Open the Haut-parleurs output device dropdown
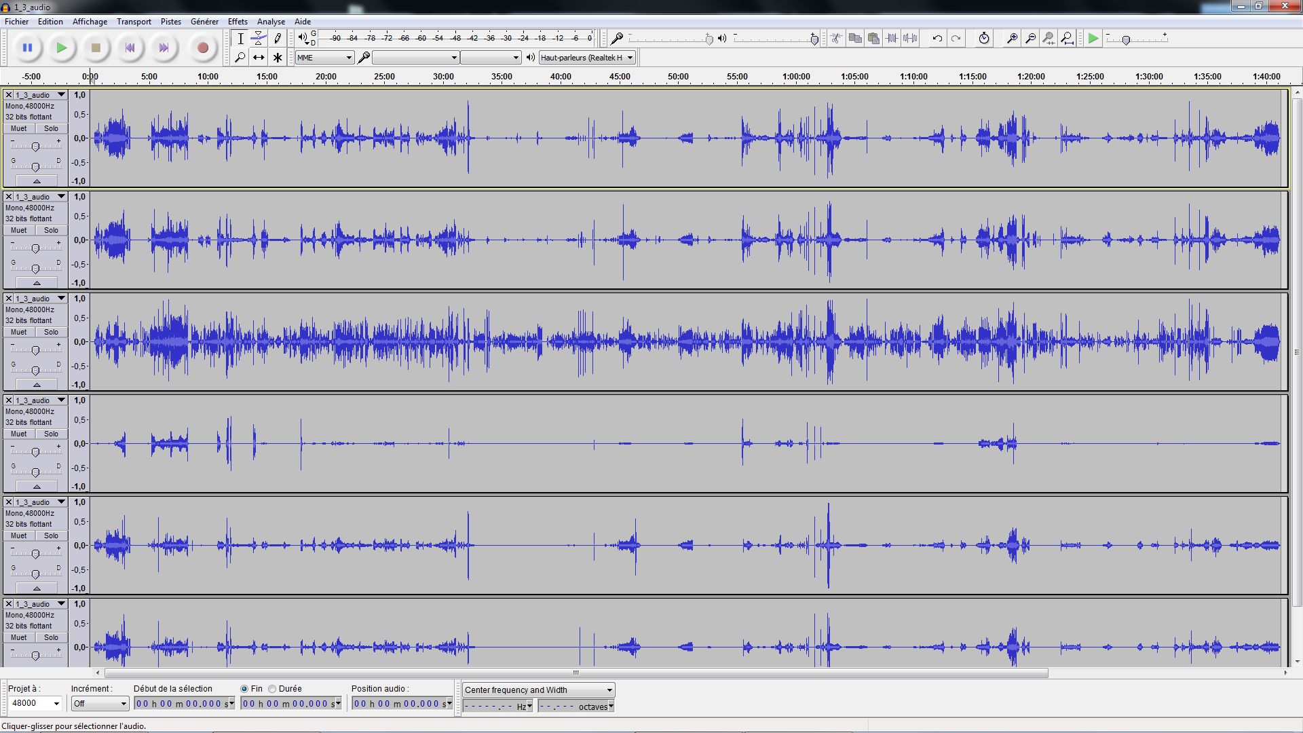The width and height of the screenshot is (1303, 733). pyautogui.click(x=587, y=58)
